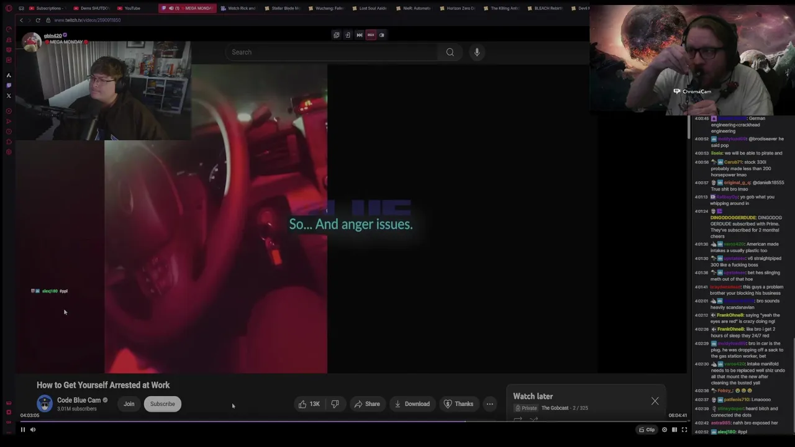795x447 pixels.
Task: Open the Stellar Blade tab
Action: (x=282, y=8)
